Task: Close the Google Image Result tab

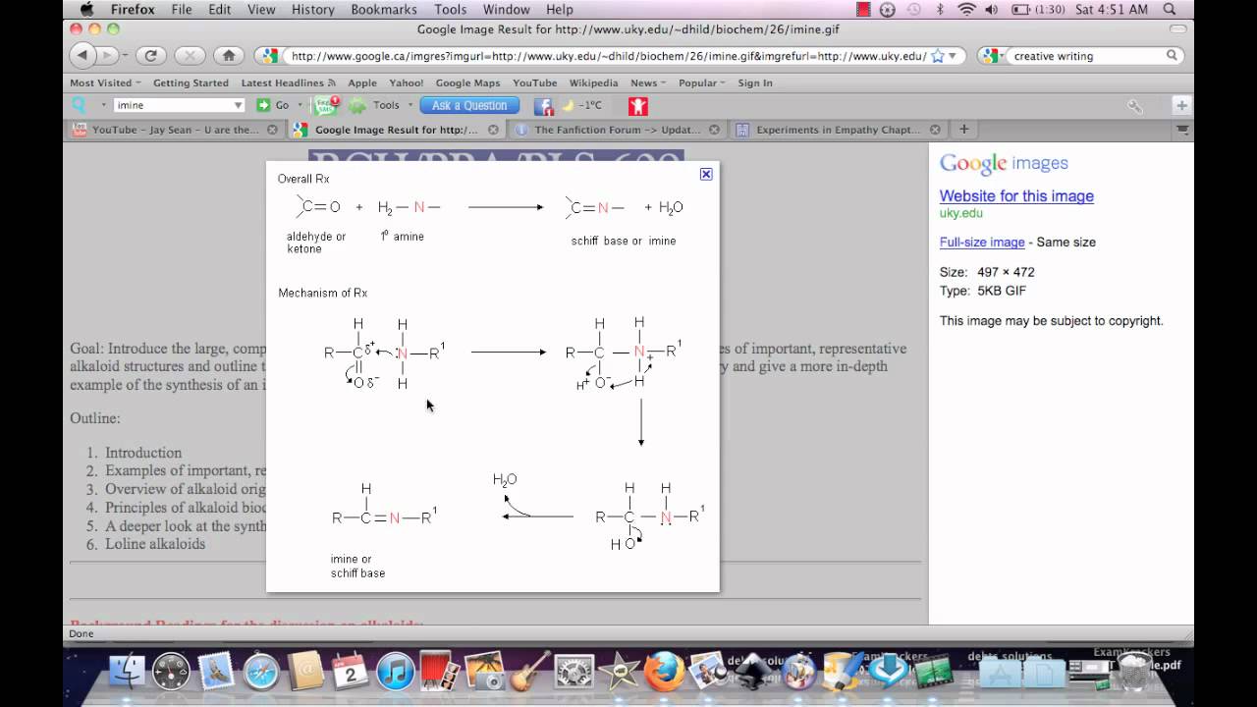Action: pyautogui.click(x=493, y=129)
